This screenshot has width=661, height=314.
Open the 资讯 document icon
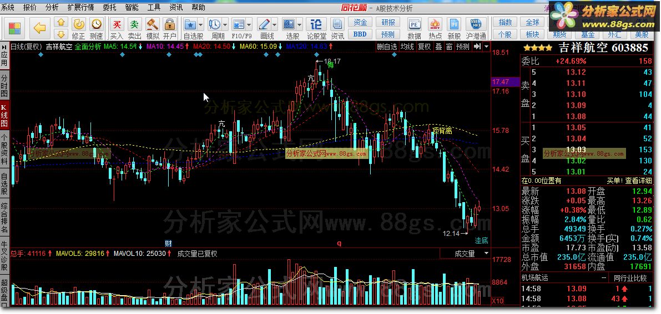point(337,24)
